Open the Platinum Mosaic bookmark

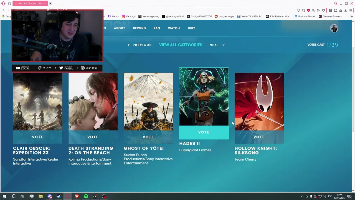click(x=305, y=16)
